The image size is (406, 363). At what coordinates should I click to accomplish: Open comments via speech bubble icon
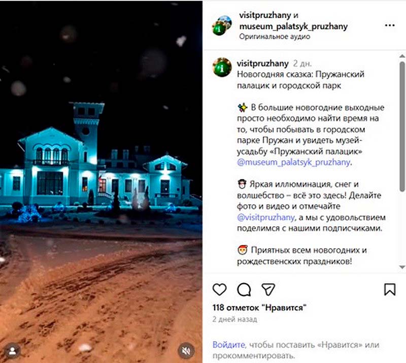click(244, 289)
